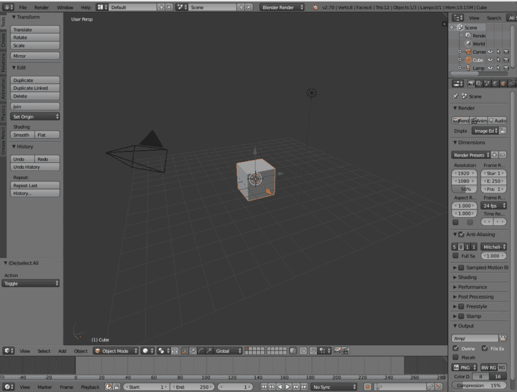Click the World globe icon in outliner

tap(468, 44)
